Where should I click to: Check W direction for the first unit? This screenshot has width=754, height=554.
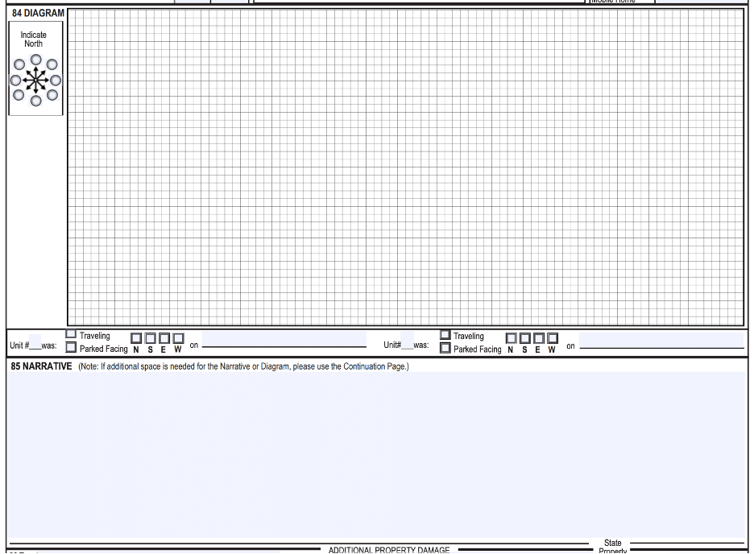point(178,338)
